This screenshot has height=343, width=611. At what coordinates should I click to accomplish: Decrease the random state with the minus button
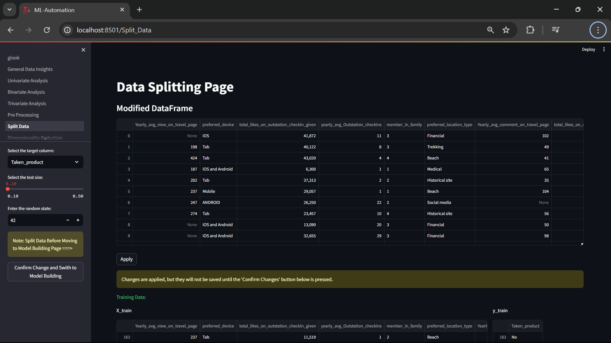click(68, 220)
